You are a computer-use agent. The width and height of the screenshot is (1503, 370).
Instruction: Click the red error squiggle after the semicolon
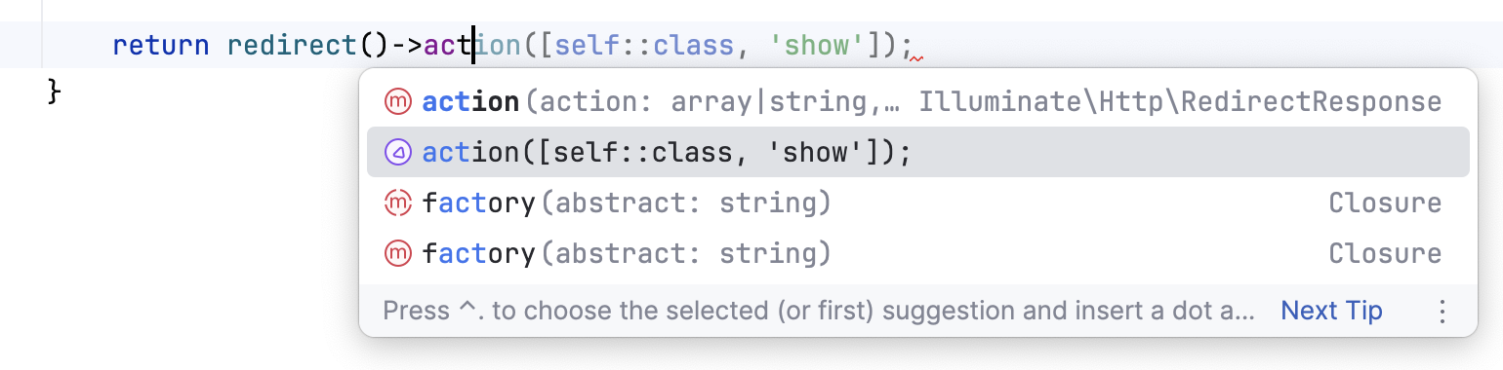click(915, 58)
